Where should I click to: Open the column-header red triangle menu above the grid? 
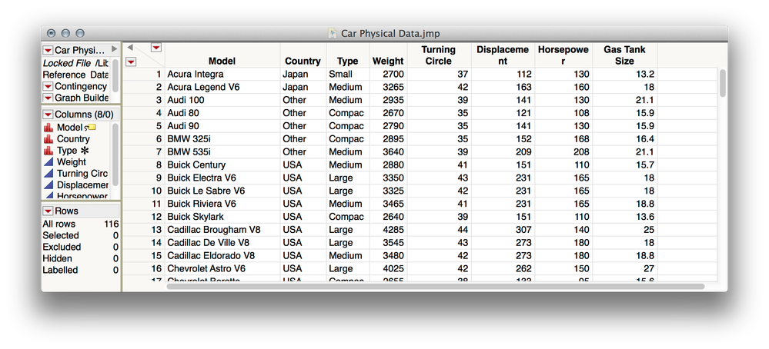[156, 48]
